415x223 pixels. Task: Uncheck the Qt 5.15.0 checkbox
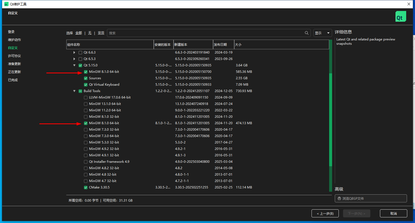80,65
